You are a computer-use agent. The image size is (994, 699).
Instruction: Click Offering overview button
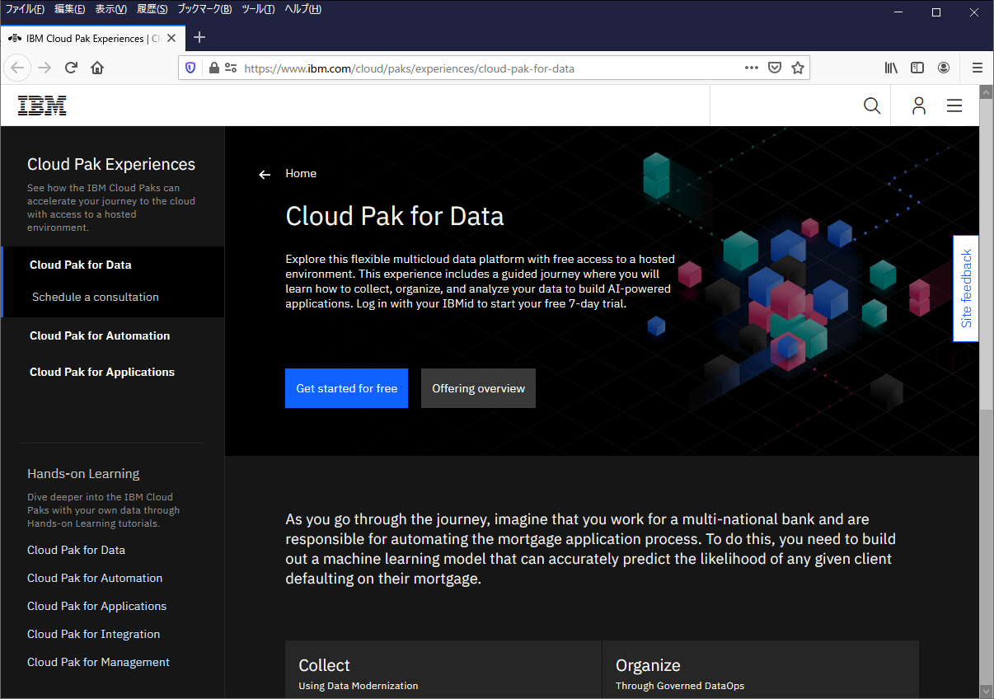coord(478,388)
